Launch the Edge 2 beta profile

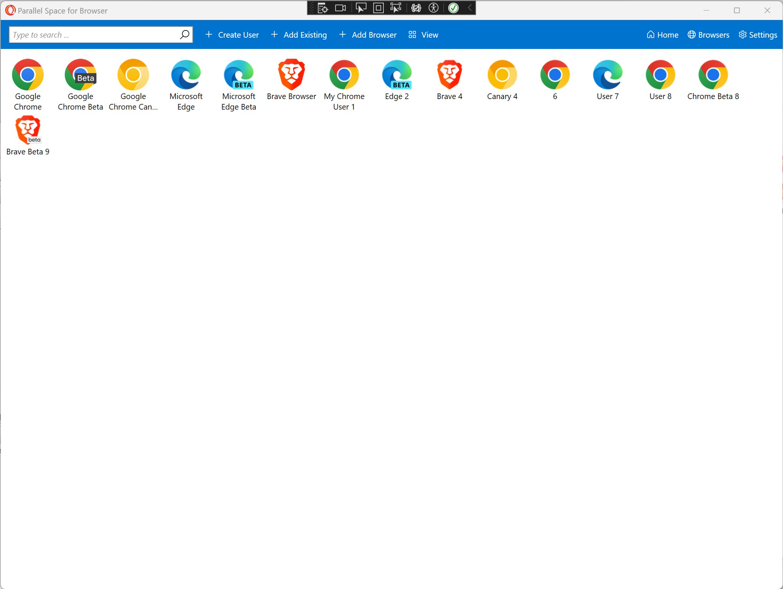(x=397, y=75)
